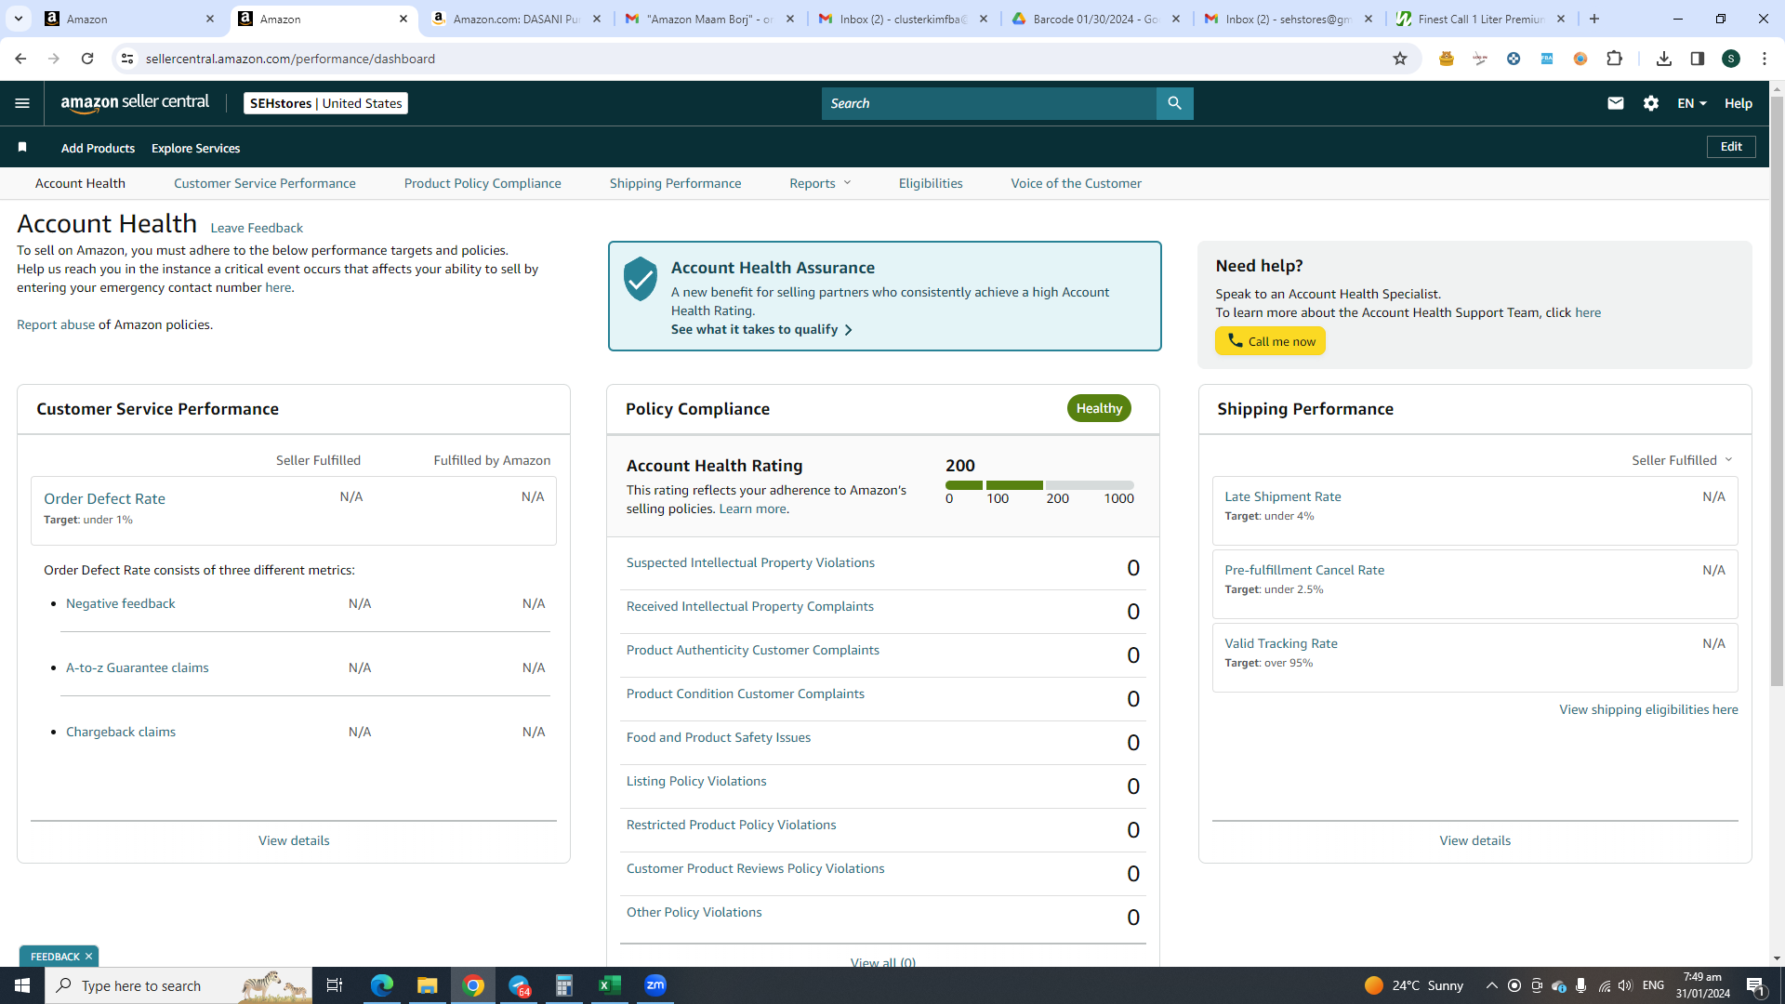The width and height of the screenshot is (1785, 1004).
Task: Close the FEEDBACK tag with its X
Action: [x=89, y=957]
